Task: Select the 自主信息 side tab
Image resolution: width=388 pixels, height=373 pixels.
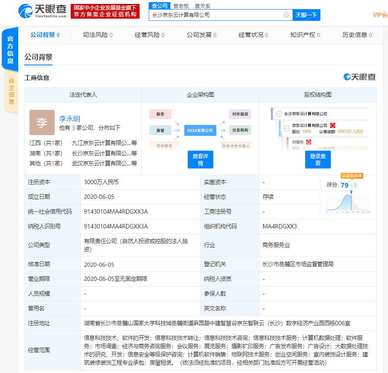Action: pos(11,92)
